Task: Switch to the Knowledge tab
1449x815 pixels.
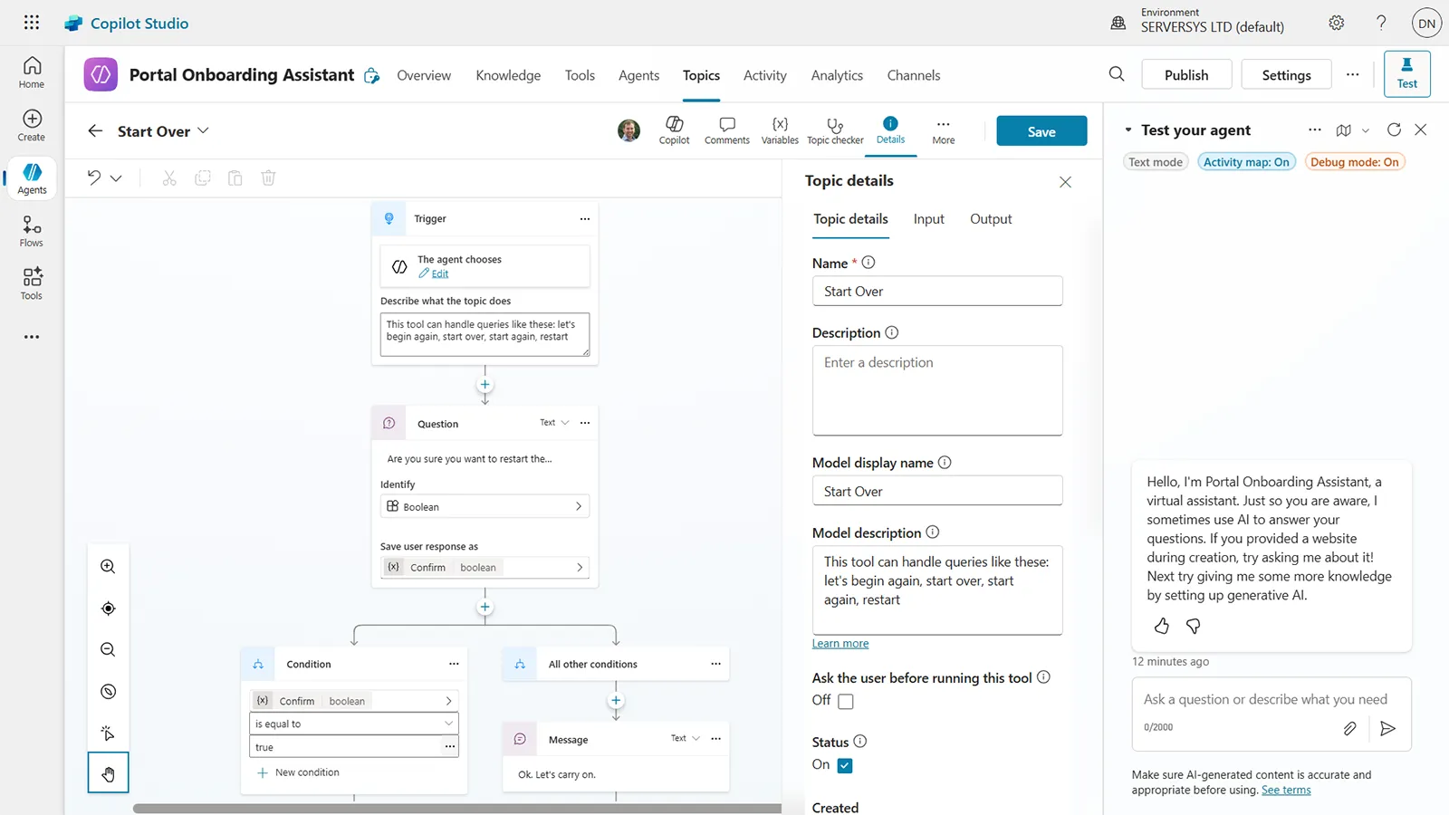Action: click(x=508, y=75)
